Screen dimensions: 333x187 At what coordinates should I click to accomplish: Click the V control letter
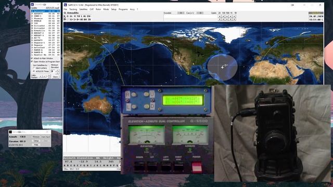(75, 16)
